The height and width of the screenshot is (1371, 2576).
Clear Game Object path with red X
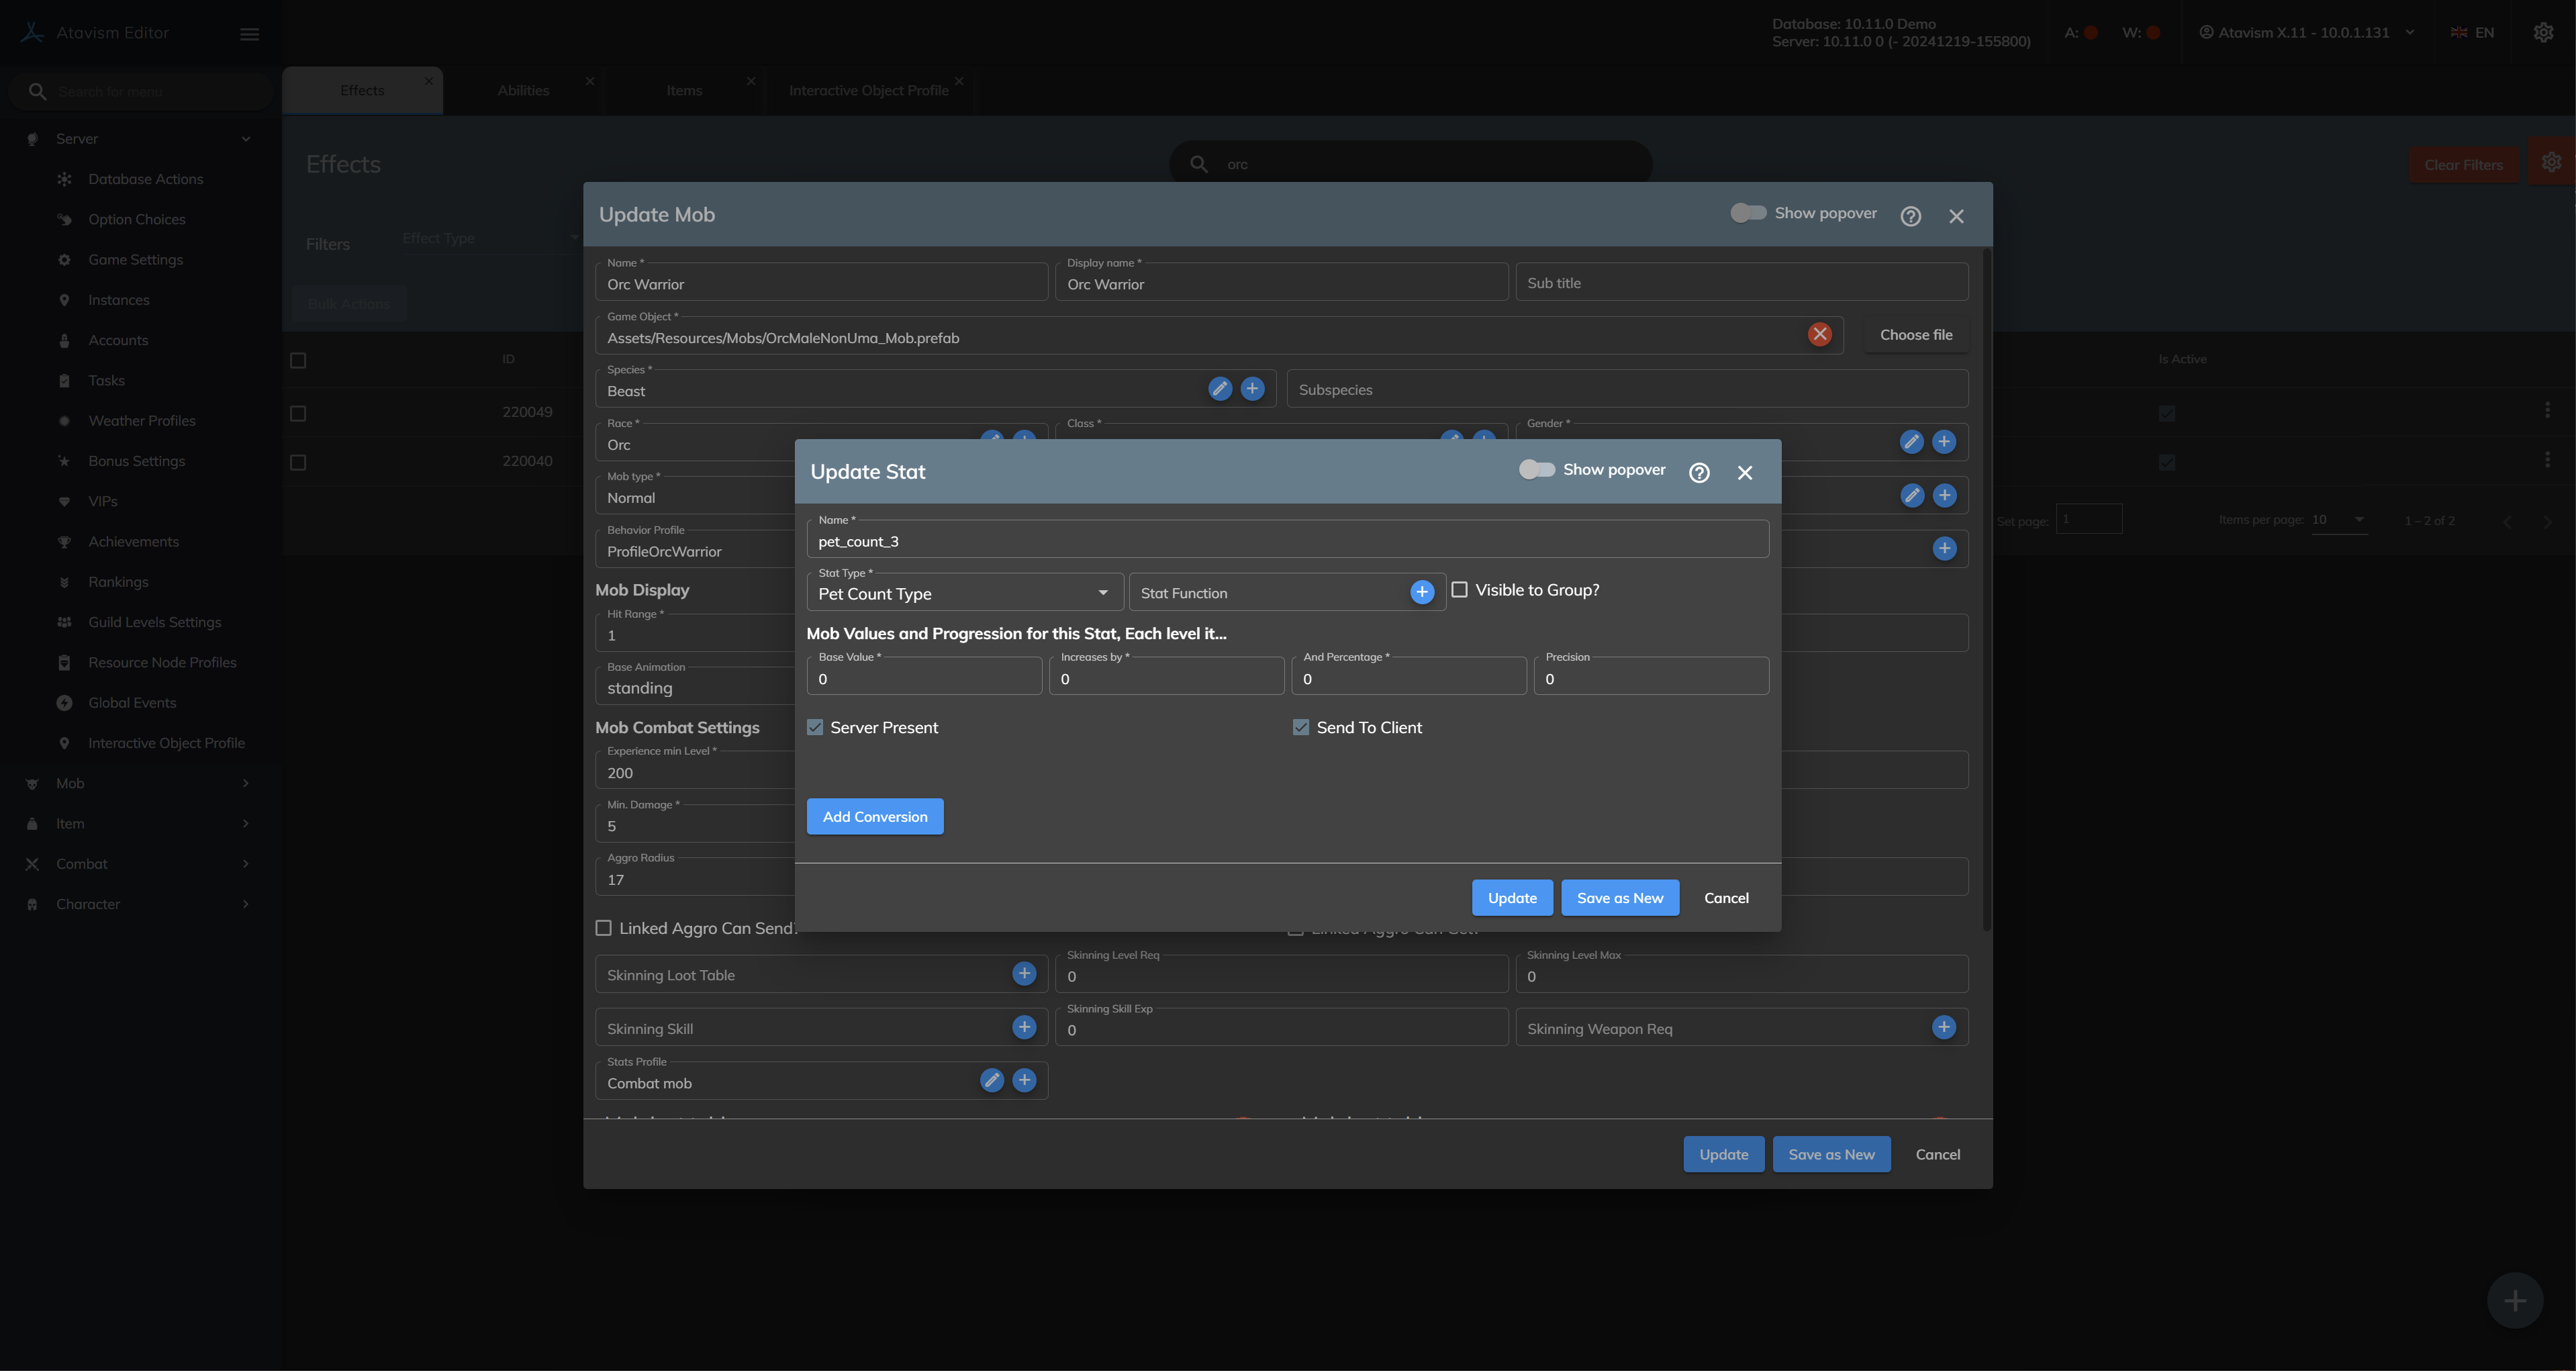coord(1819,335)
